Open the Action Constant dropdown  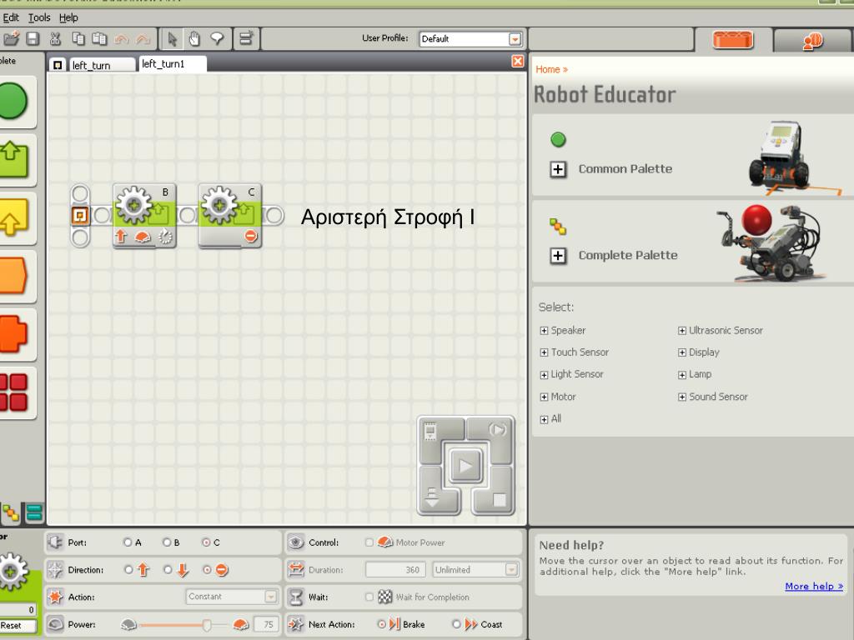(x=270, y=597)
